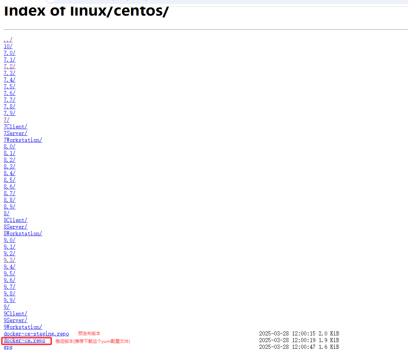408x354 pixels.
Task: Open the 8Workstation/ directory
Action: pyautogui.click(x=23, y=233)
